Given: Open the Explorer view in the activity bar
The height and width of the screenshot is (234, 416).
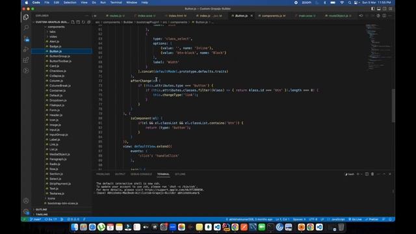Looking at the screenshot, I should point(26,17).
